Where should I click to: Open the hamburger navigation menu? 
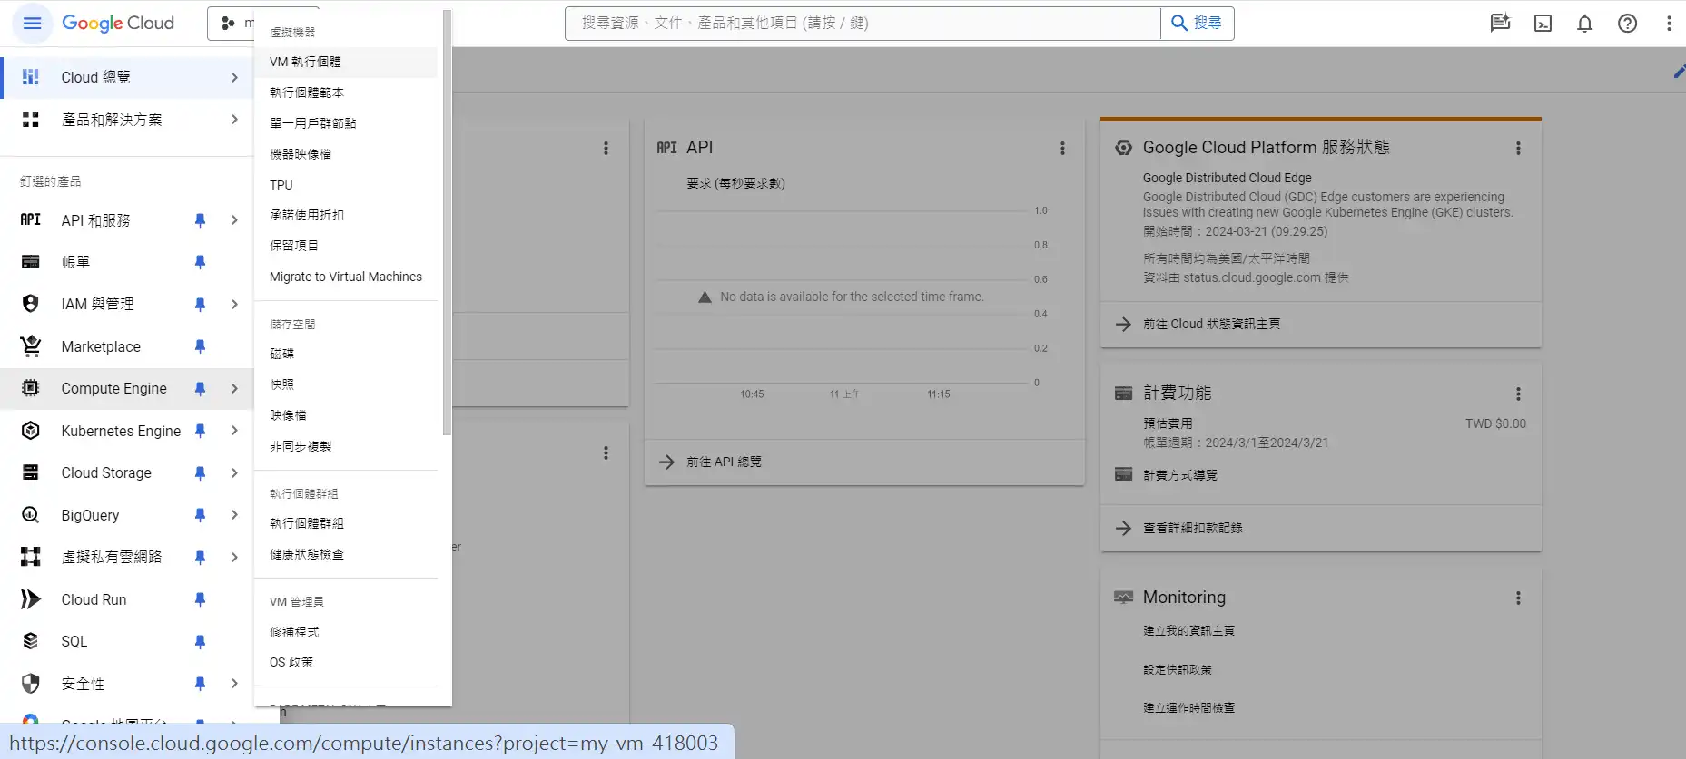coord(32,23)
